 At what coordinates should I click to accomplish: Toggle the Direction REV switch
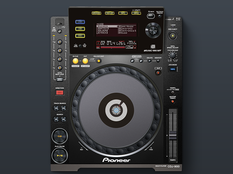[x=60, y=93]
